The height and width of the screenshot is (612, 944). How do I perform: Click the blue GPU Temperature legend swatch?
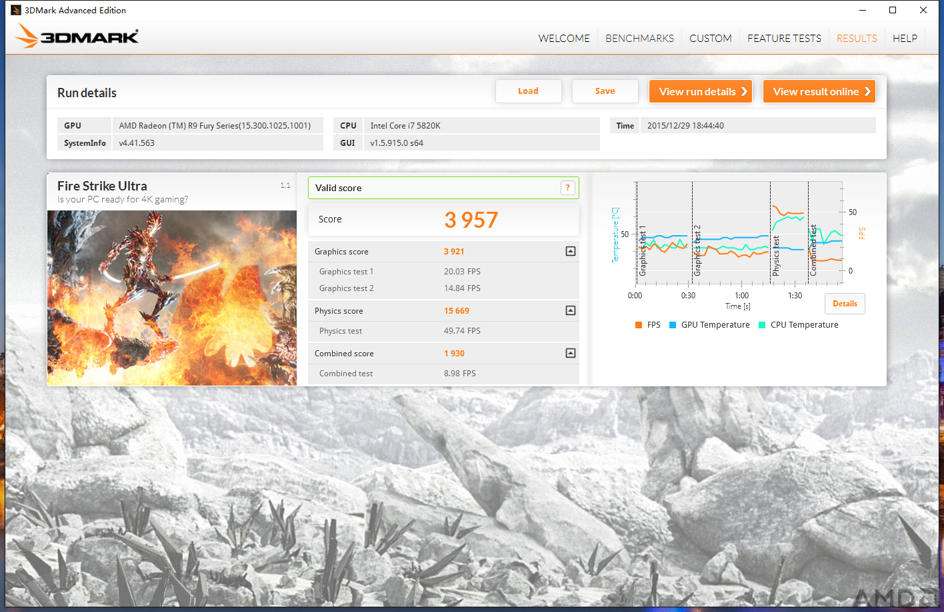point(673,325)
